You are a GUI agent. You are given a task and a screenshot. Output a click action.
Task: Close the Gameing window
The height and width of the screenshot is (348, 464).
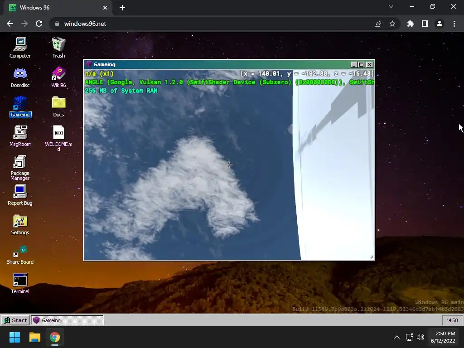click(369, 64)
